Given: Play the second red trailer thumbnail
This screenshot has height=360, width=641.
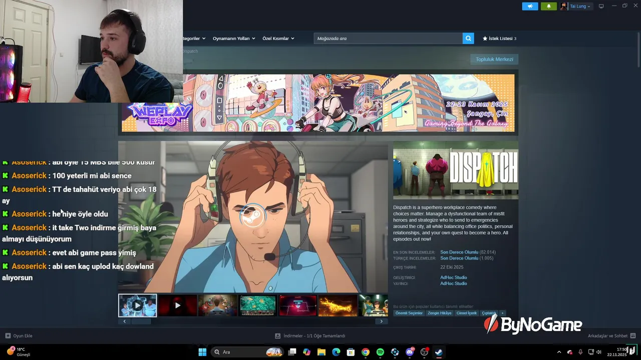Looking at the screenshot, I should tap(178, 305).
